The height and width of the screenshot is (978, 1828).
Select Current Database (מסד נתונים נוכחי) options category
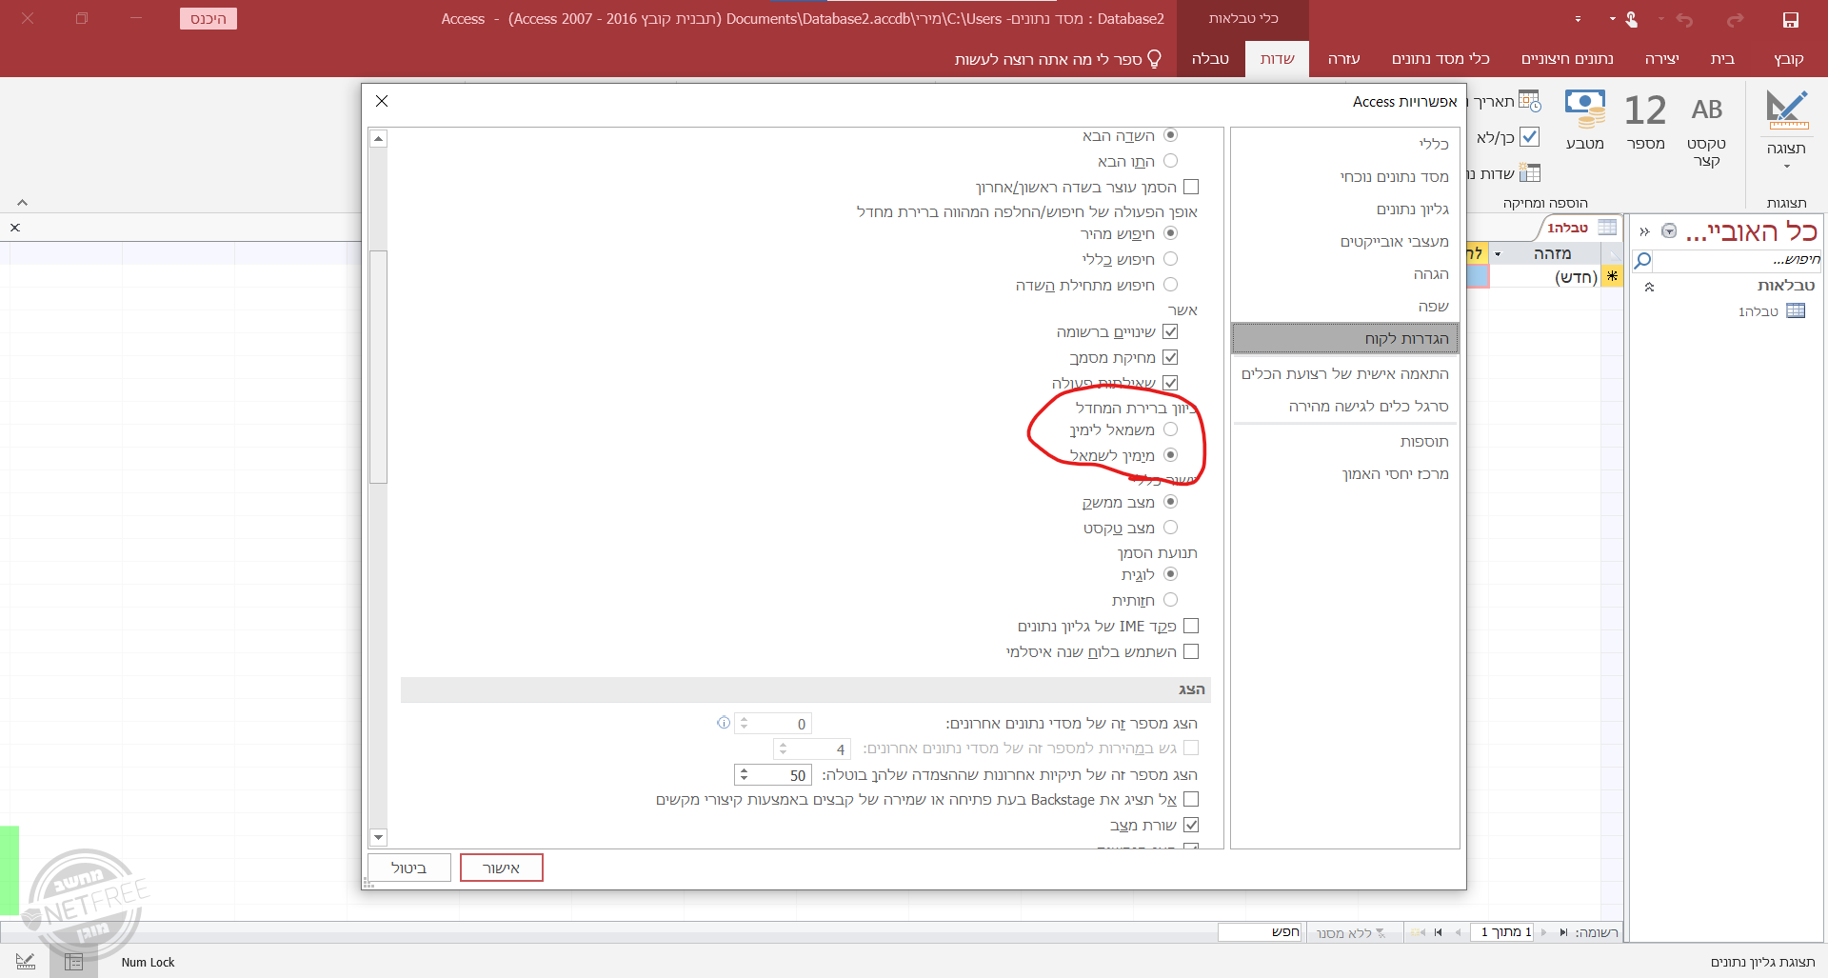tap(1345, 176)
